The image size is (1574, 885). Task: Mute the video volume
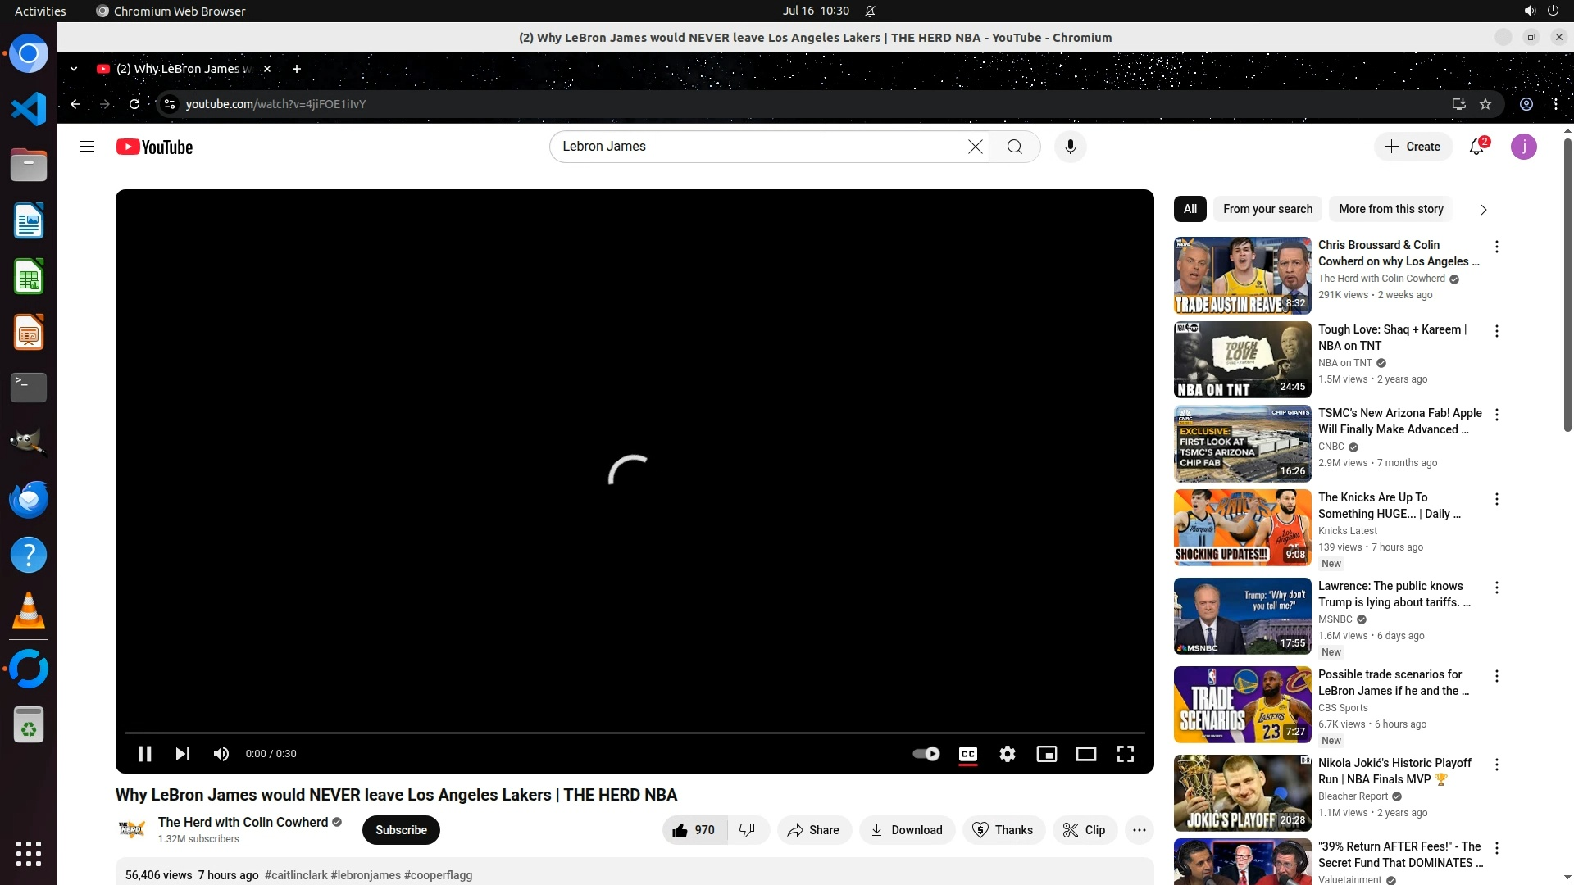pos(221,754)
